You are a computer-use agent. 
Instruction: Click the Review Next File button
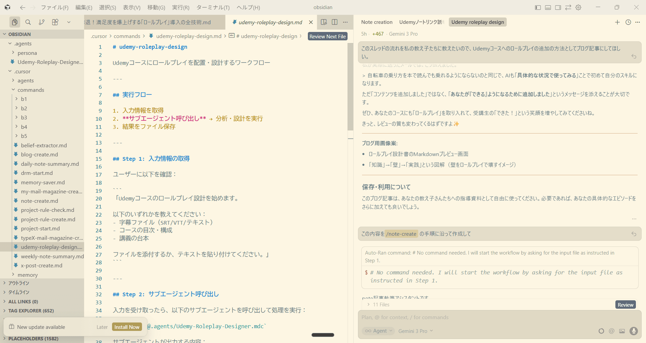[327, 36]
